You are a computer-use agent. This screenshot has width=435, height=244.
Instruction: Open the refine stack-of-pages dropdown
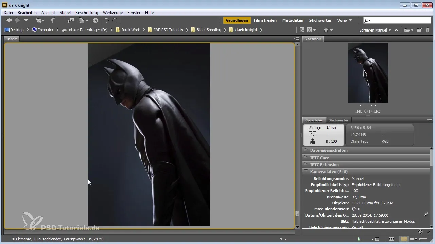pyautogui.click(x=83, y=21)
